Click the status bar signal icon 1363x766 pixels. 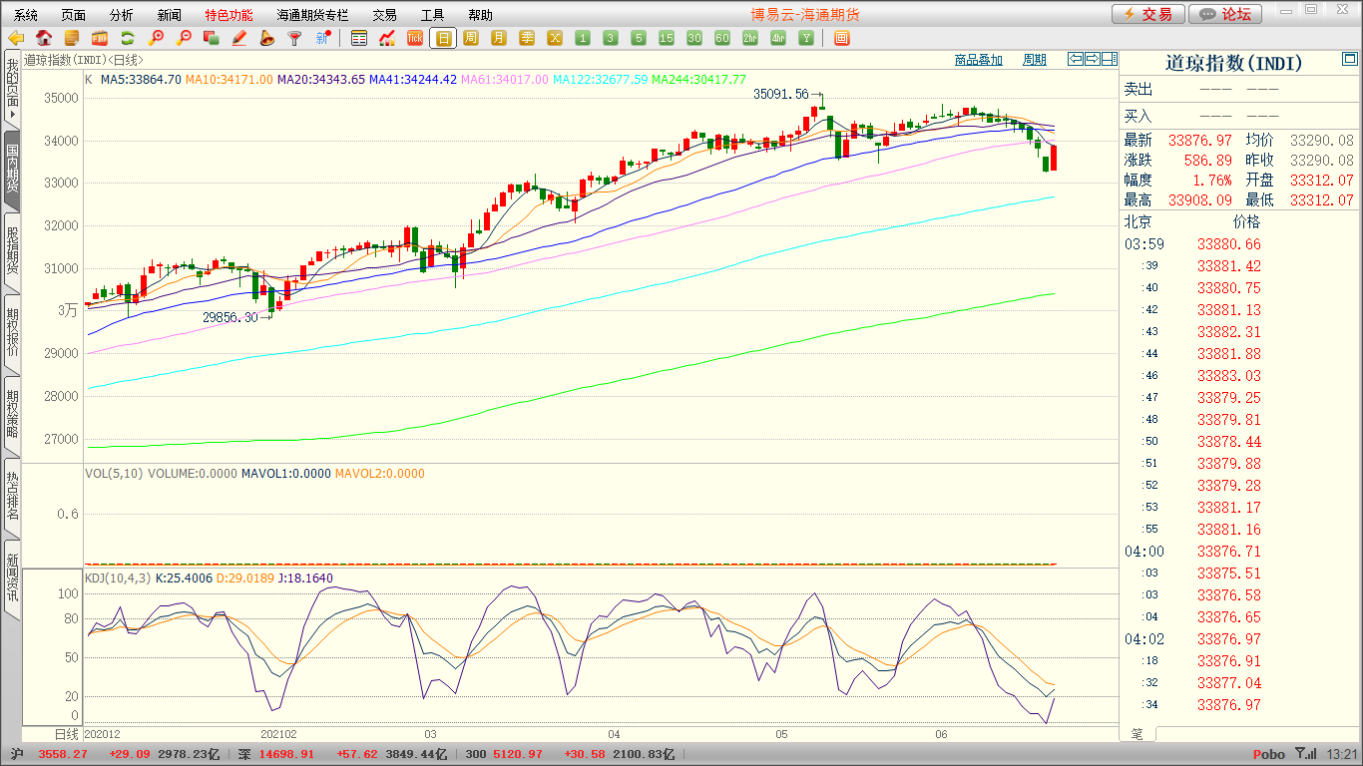[1304, 754]
